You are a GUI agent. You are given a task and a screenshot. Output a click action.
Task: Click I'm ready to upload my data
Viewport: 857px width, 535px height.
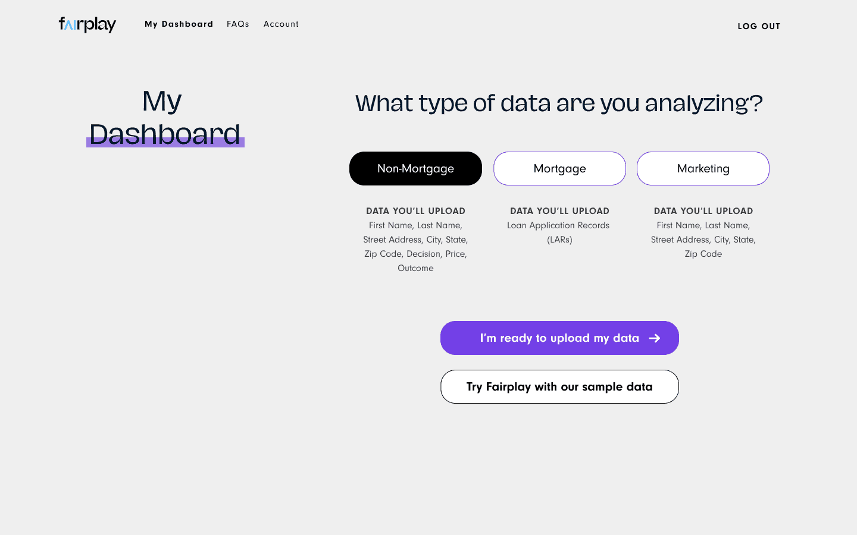[559, 338]
